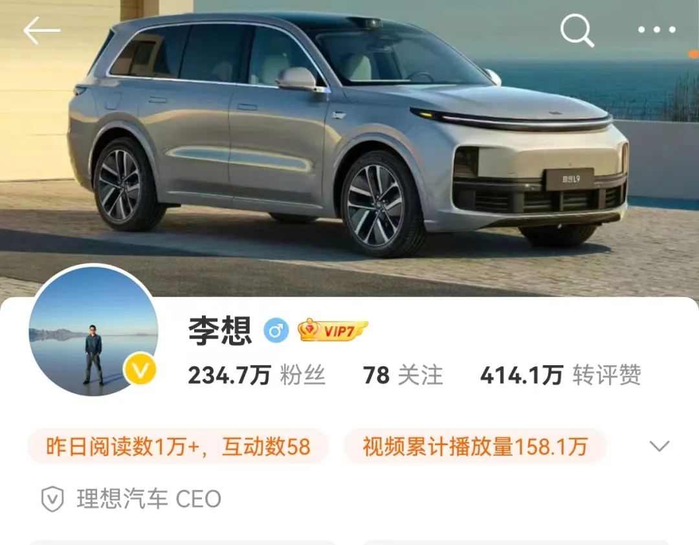Show the 414.1万 转评赞 details
This screenshot has height=545, width=699.
pos(560,375)
